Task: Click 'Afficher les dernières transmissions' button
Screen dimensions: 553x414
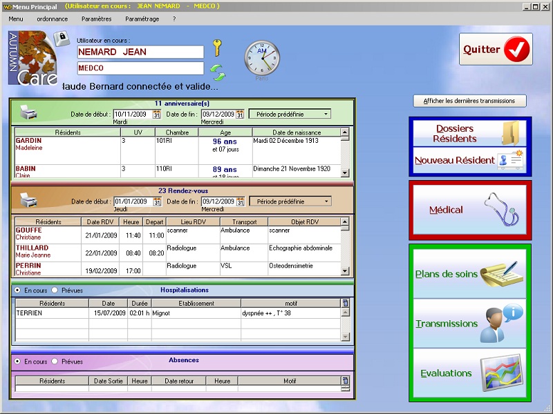Action: pos(469,101)
